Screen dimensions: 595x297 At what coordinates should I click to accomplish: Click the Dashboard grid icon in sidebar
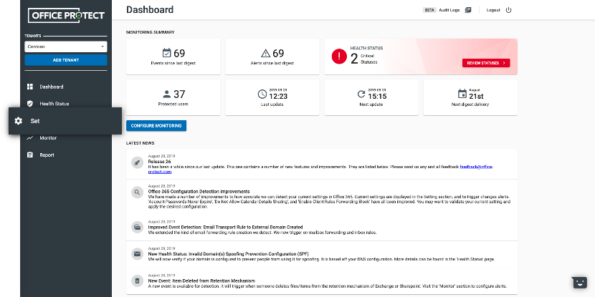(x=30, y=87)
